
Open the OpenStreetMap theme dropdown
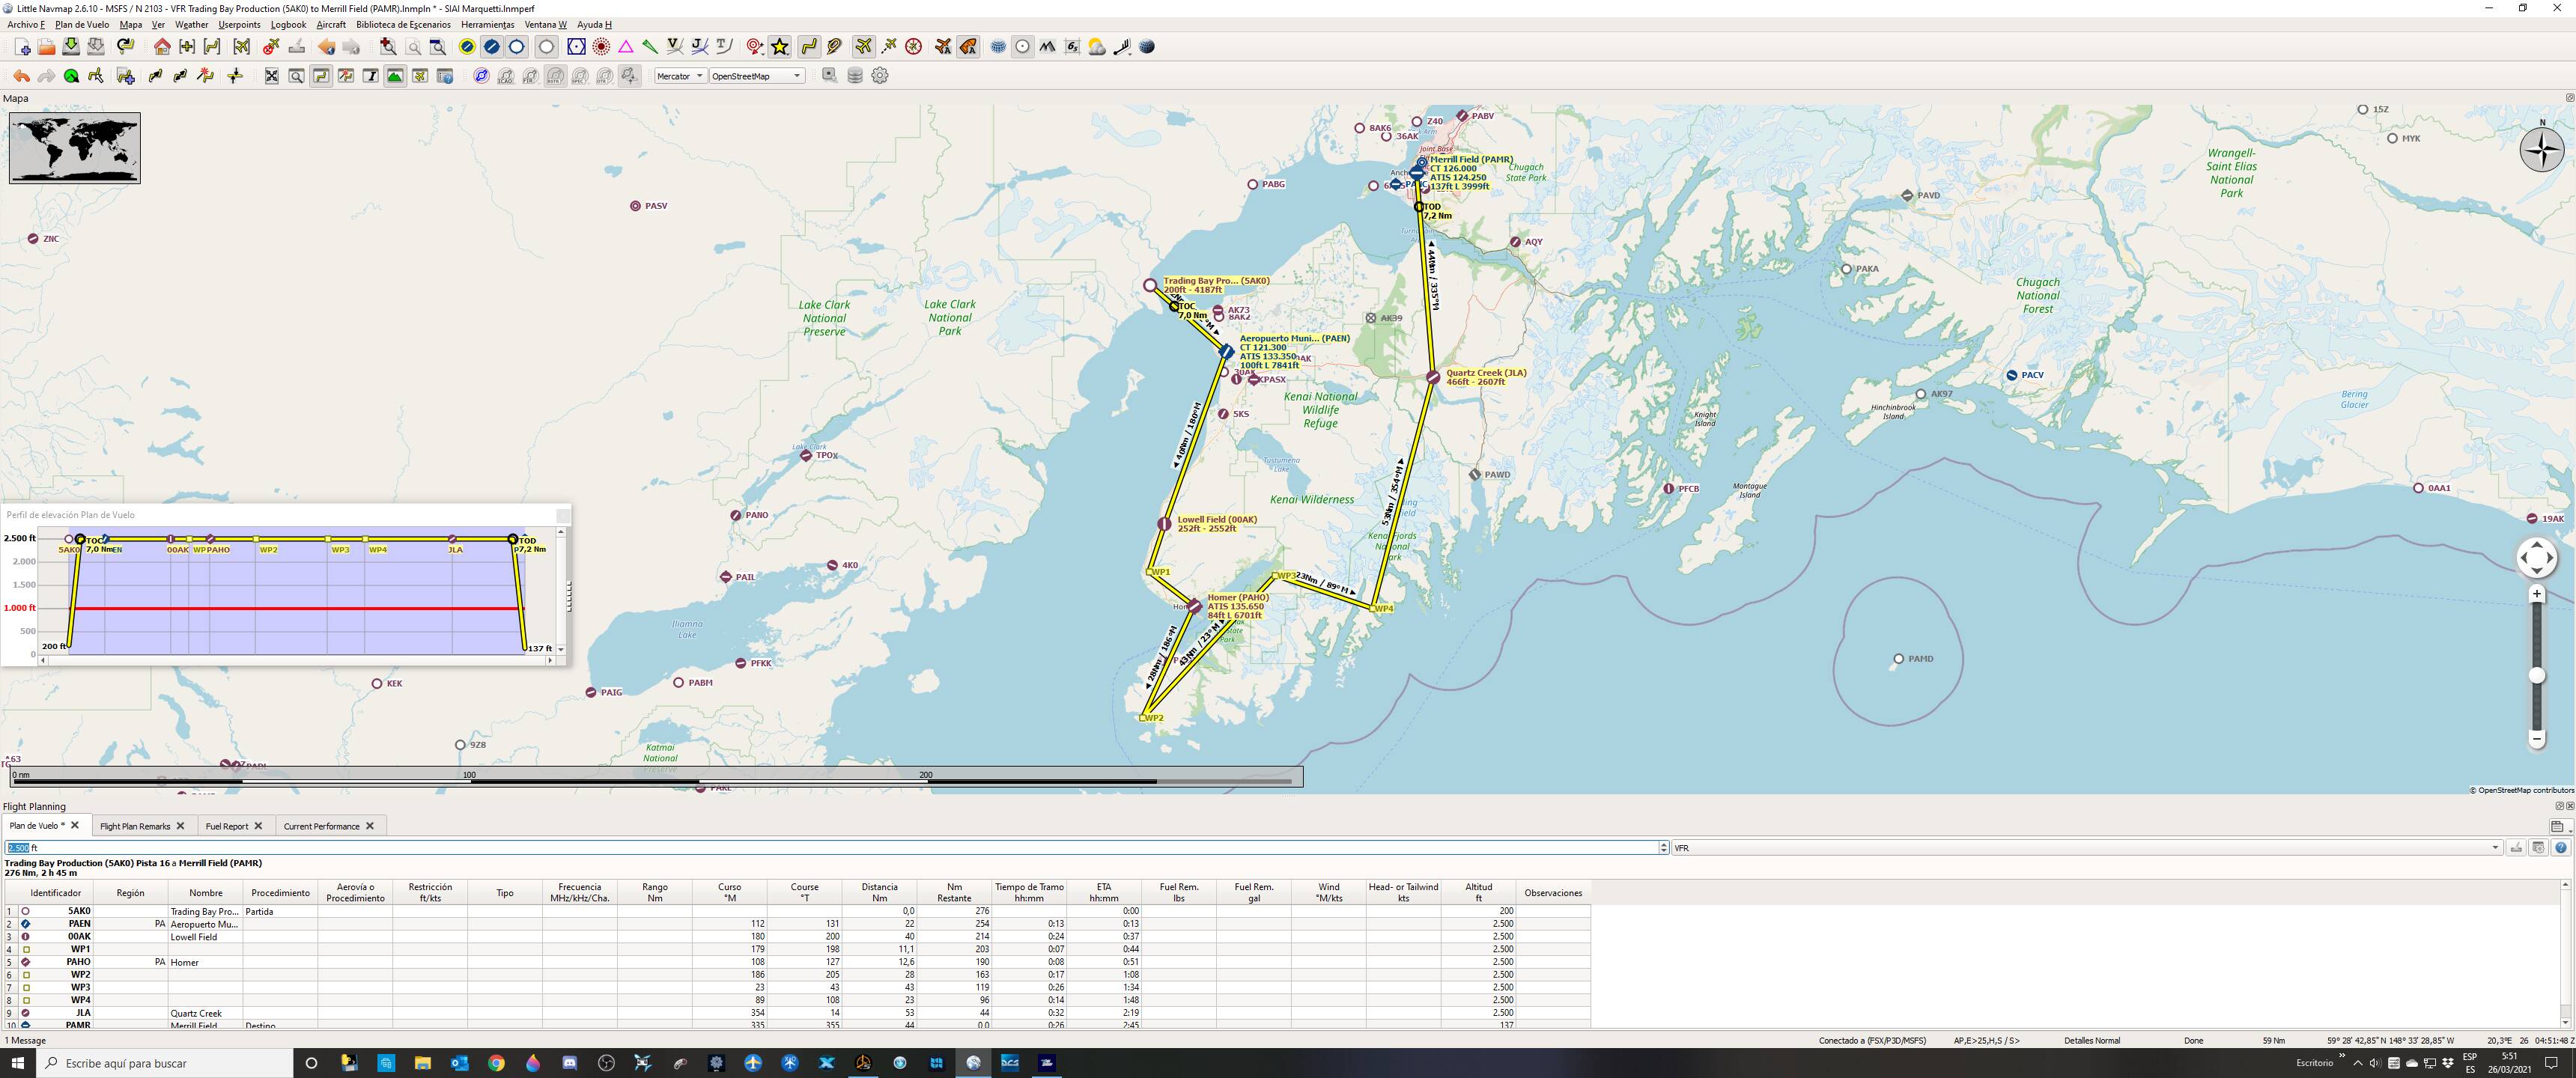point(756,76)
